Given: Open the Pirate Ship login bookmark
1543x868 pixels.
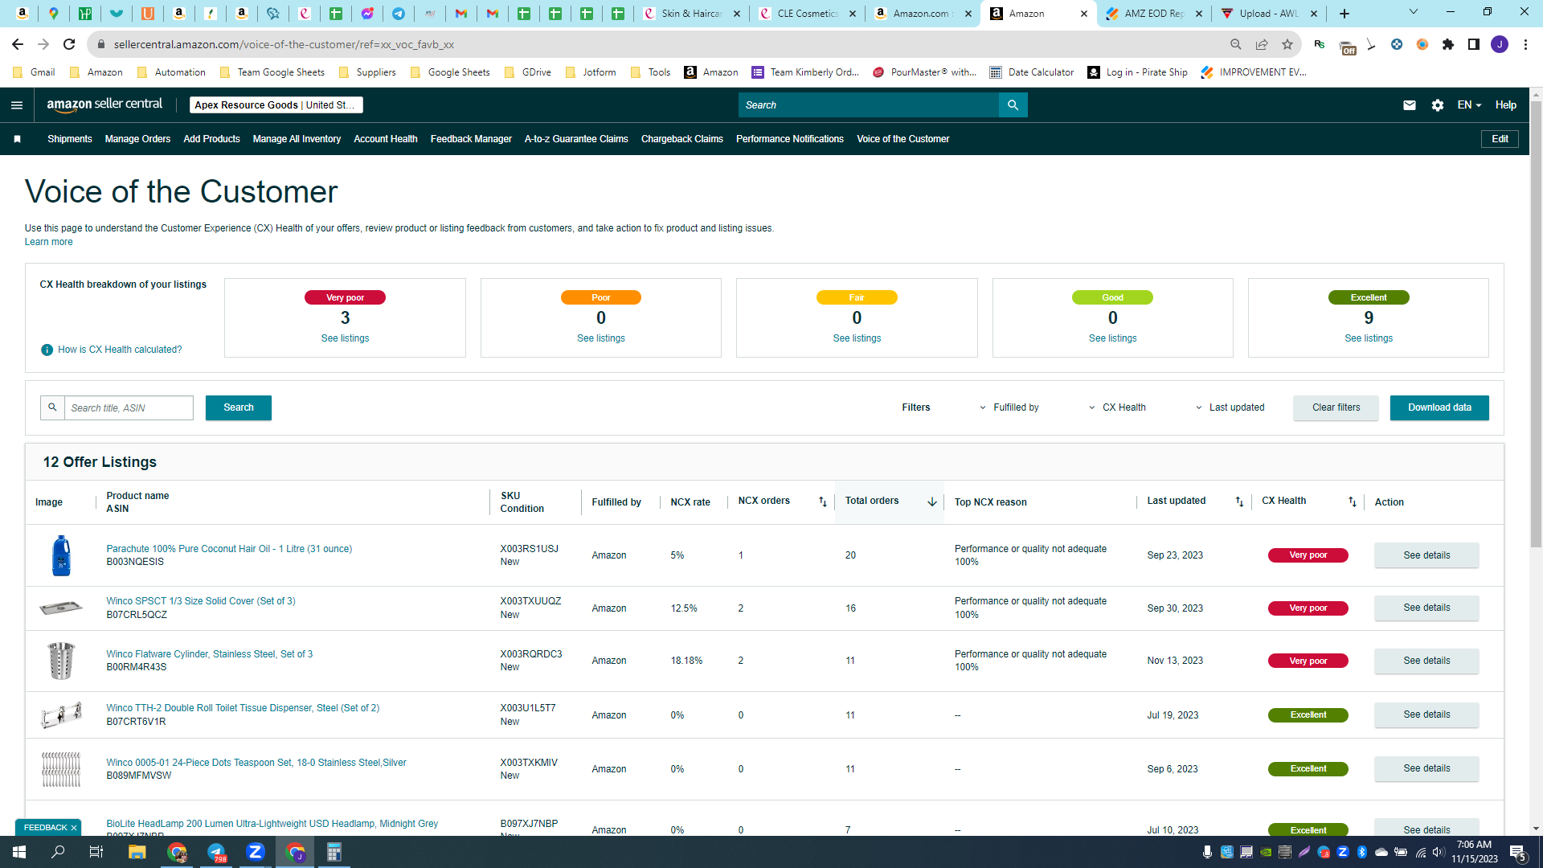Looking at the screenshot, I should click(x=1137, y=72).
